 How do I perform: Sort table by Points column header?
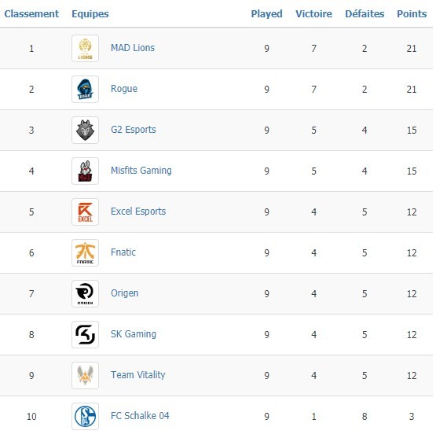[x=412, y=13]
